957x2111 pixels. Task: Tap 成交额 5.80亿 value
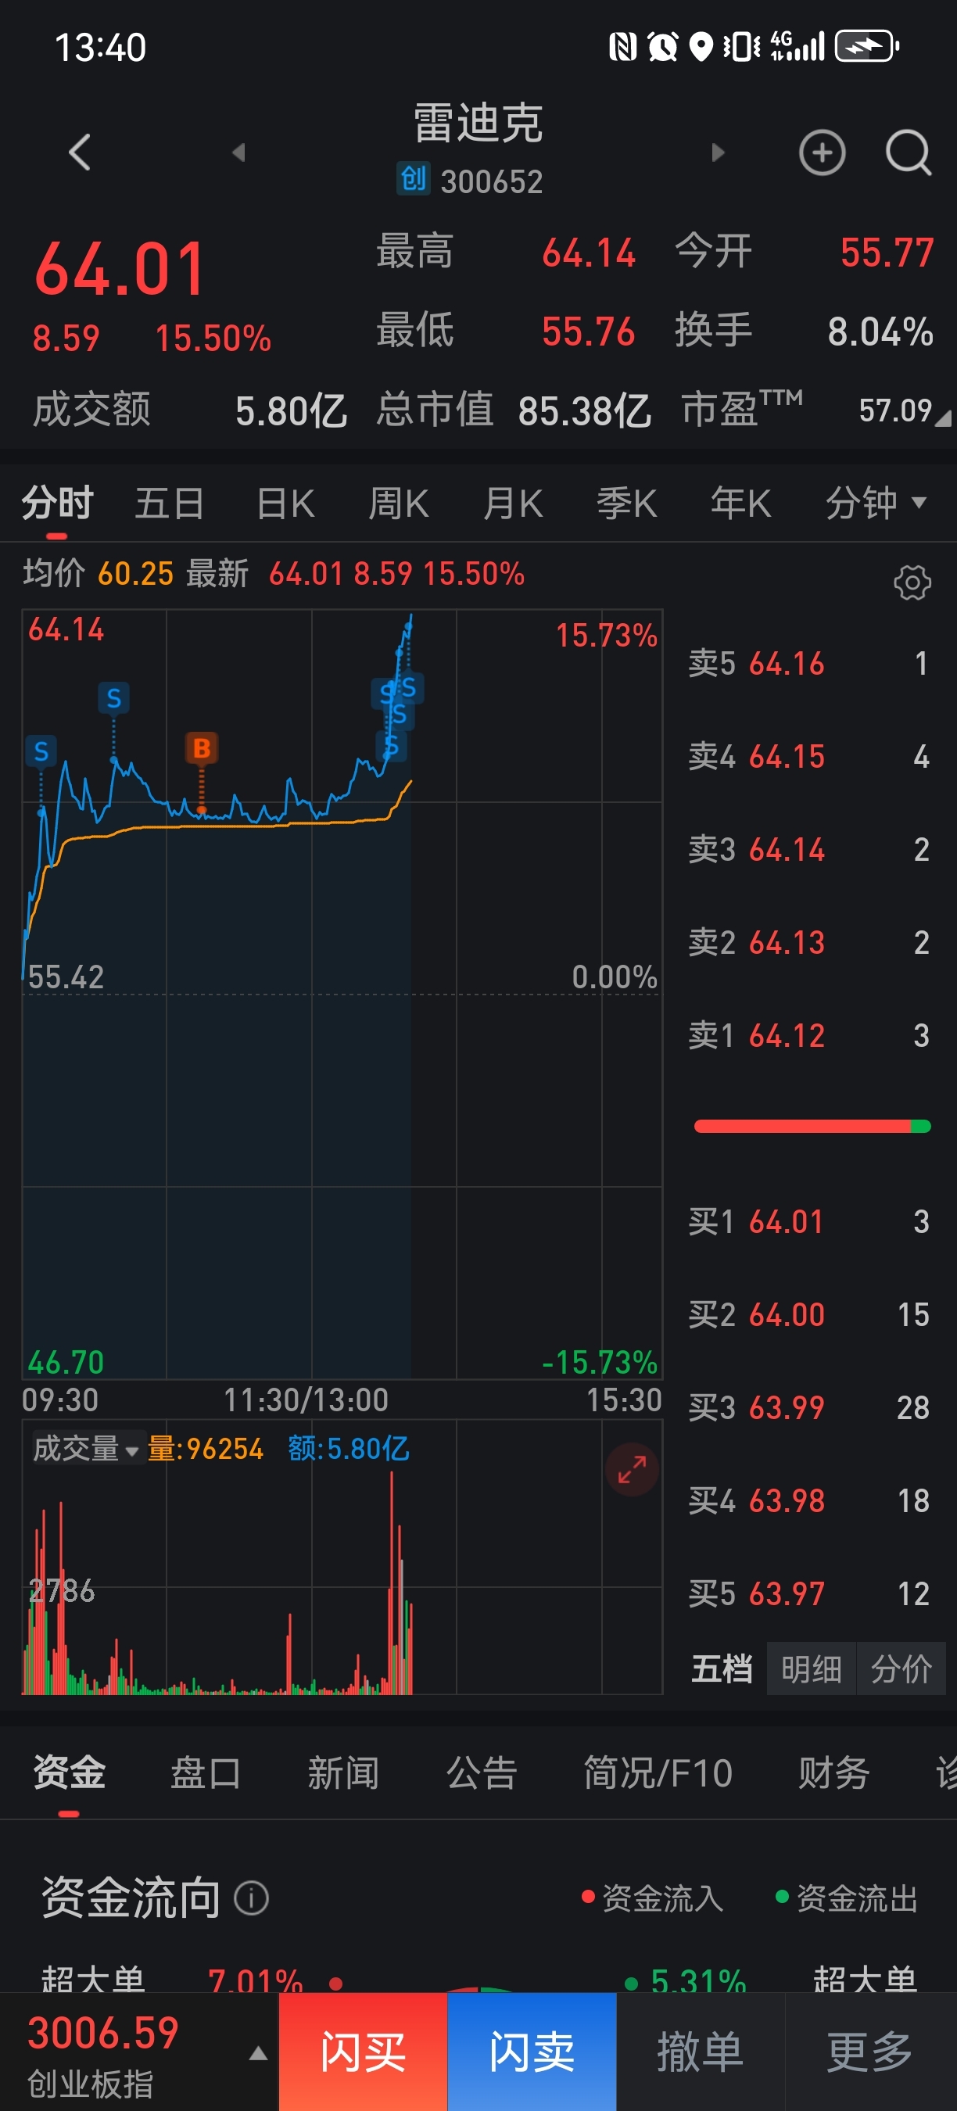pos(291,410)
